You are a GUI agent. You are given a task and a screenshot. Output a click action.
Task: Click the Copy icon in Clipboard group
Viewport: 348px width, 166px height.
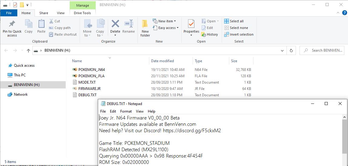click(x=28, y=24)
